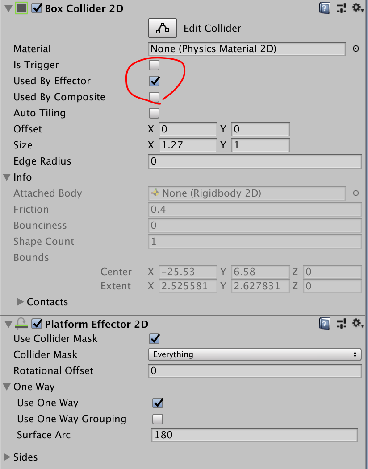Disable Used By Effector
368x469 pixels.
tap(154, 81)
